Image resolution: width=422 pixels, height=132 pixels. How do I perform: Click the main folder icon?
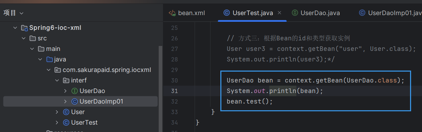tap(41, 49)
